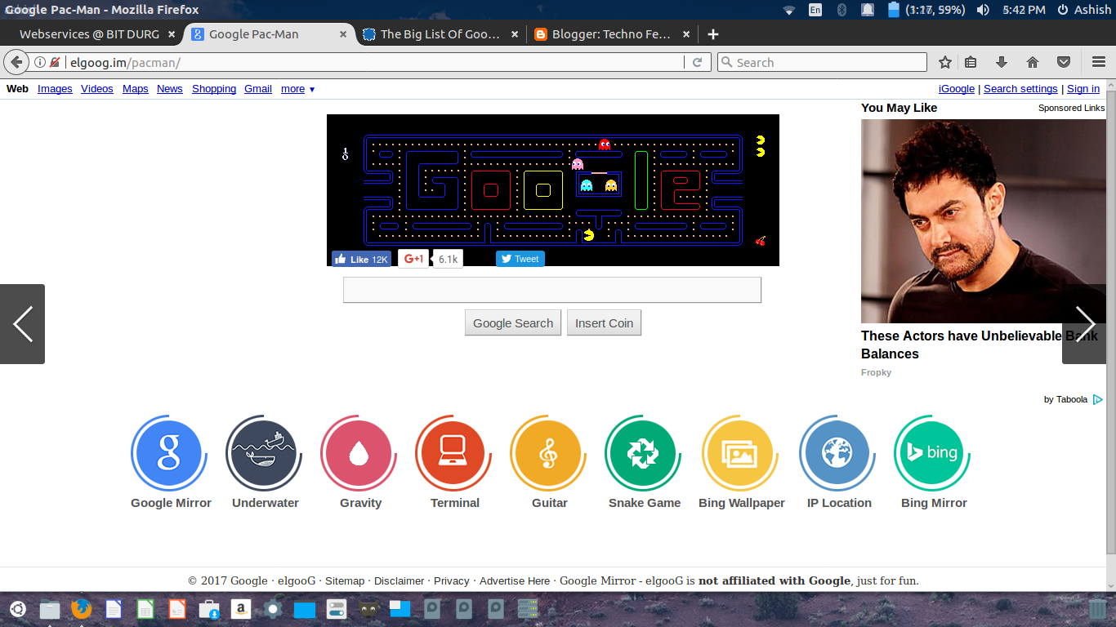Open the "by Taboola" link
The image size is (1116, 627).
pos(1073,399)
